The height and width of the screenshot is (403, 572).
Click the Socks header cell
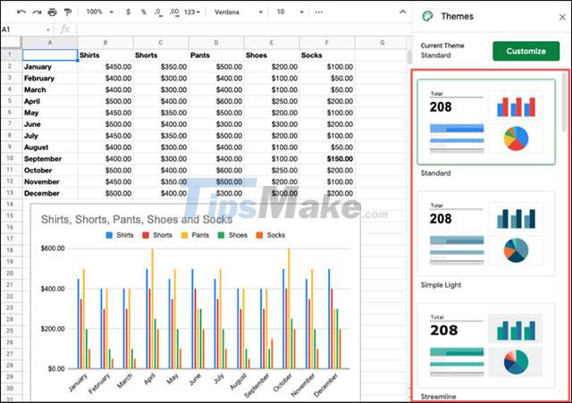click(327, 55)
